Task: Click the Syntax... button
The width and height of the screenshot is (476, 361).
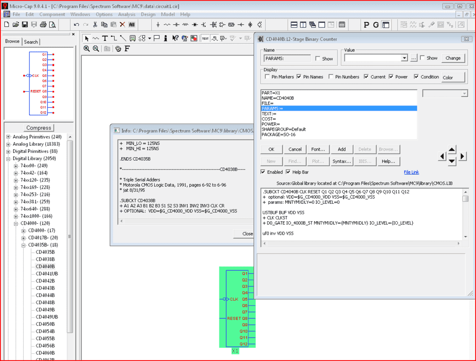Action: click(341, 161)
